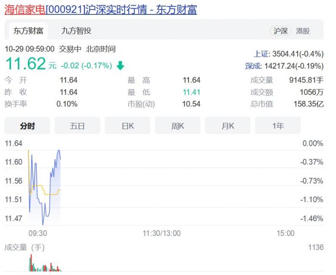
Task: Click the 11:30/13:00 time axis label
Action: tap(162, 233)
